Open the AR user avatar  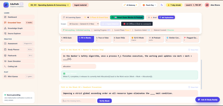[207, 5]
